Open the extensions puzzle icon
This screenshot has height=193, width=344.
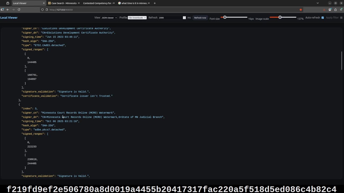(x=335, y=10)
